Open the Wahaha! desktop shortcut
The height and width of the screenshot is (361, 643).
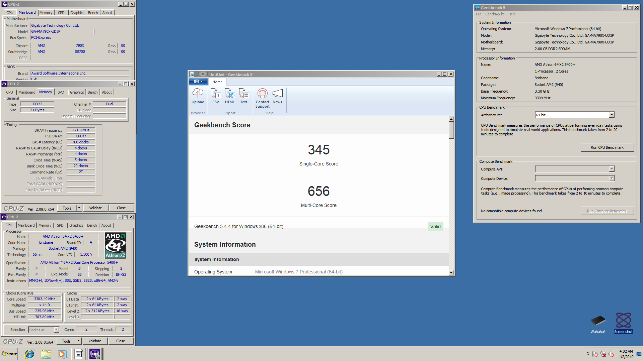point(598,324)
